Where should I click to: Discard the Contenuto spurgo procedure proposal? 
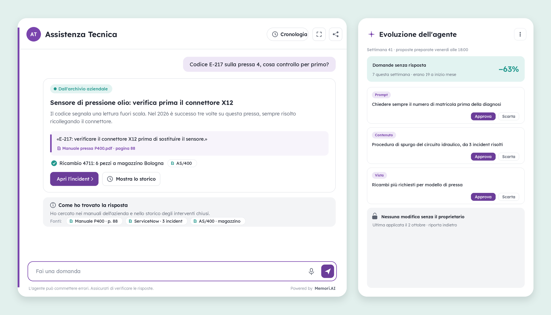[509, 157]
